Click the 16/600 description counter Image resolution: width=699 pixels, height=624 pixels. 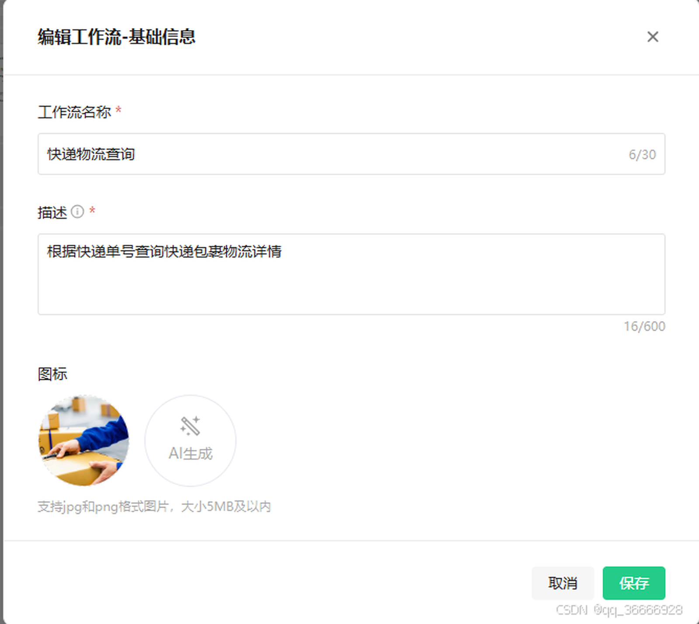tap(644, 326)
